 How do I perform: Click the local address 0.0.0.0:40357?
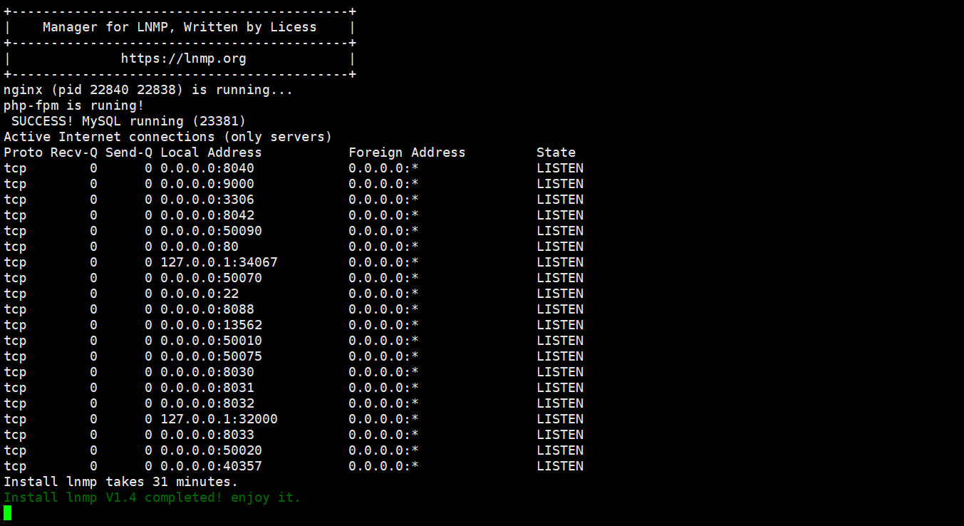click(x=211, y=466)
